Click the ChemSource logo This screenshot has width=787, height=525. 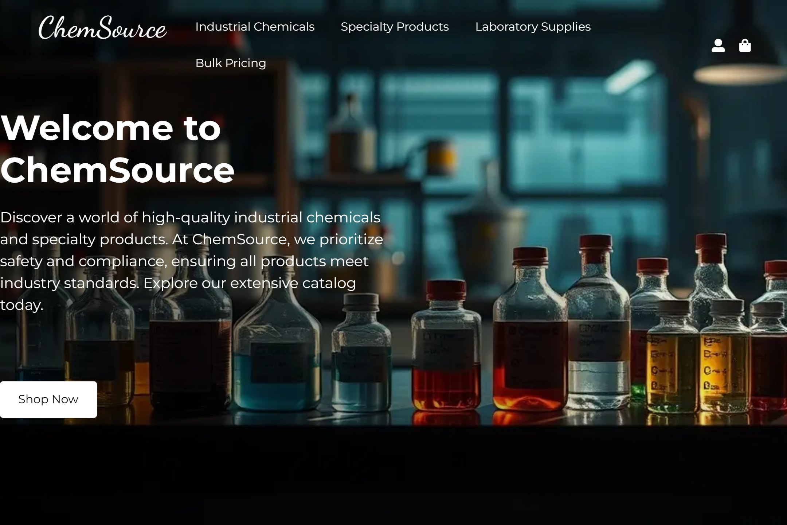[x=102, y=27]
